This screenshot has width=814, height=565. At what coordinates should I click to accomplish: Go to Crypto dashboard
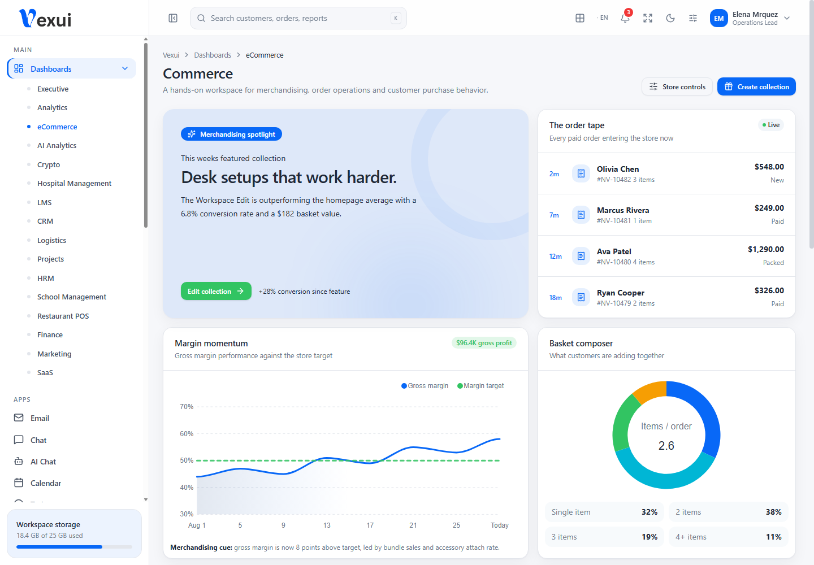(49, 164)
